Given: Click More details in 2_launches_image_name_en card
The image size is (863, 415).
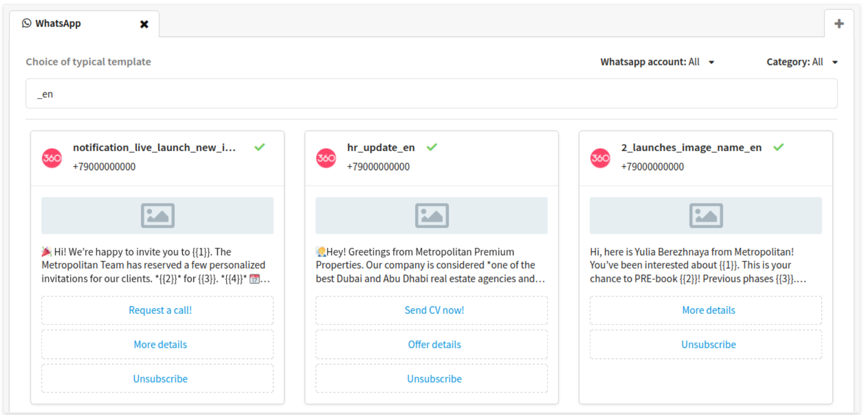Looking at the screenshot, I should tap(706, 310).
